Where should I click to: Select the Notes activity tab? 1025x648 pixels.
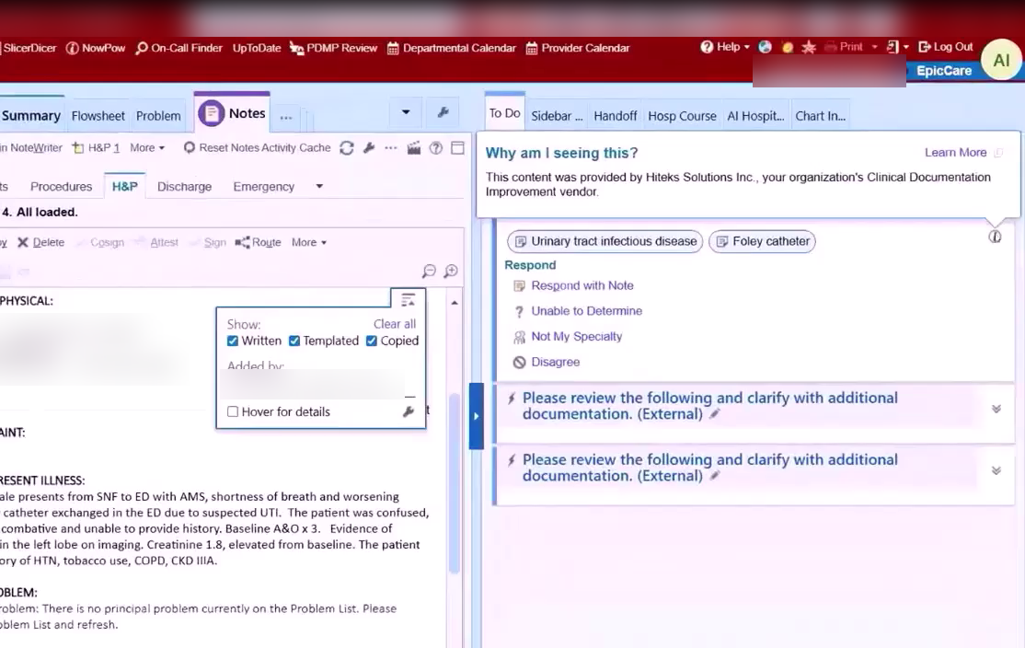[x=232, y=113]
